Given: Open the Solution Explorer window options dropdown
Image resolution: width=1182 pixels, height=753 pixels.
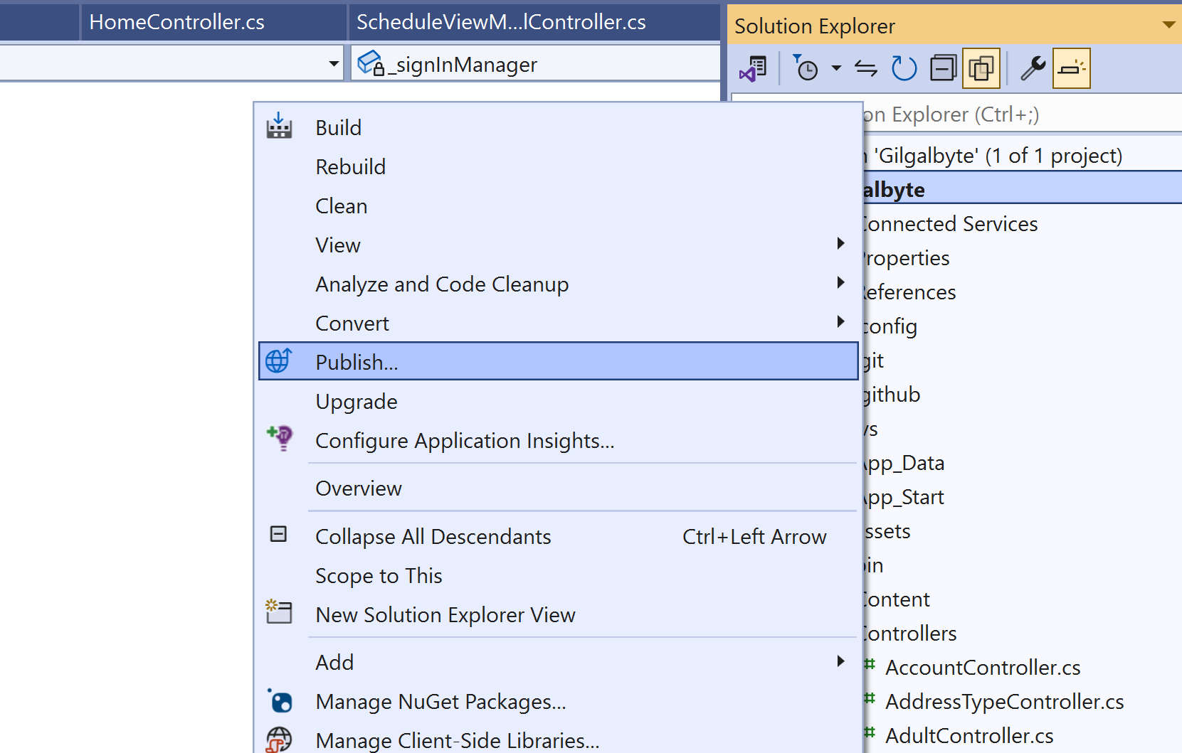Looking at the screenshot, I should click(1168, 25).
